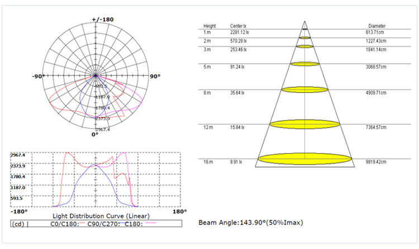The height and width of the screenshot is (249, 419).
Task: Click the Center lx column header
Action: 237,26
